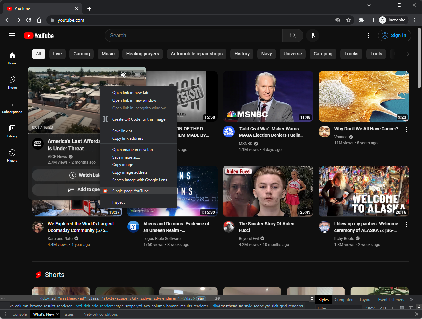Click the Vsauce channel avatar
Image resolution: width=422 pixels, height=319 pixels.
tap(325, 132)
